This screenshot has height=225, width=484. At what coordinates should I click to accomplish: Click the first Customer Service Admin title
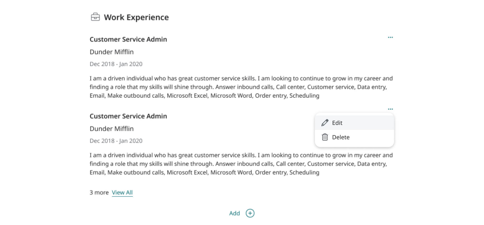pyautogui.click(x=128, y=39)
